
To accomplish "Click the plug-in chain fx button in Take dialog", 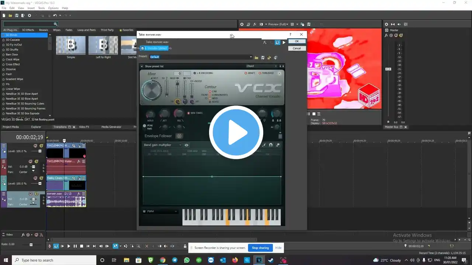I will 265,42.
